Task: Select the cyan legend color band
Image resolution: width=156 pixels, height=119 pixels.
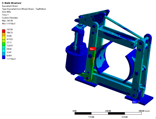Action: coord(3,51)
